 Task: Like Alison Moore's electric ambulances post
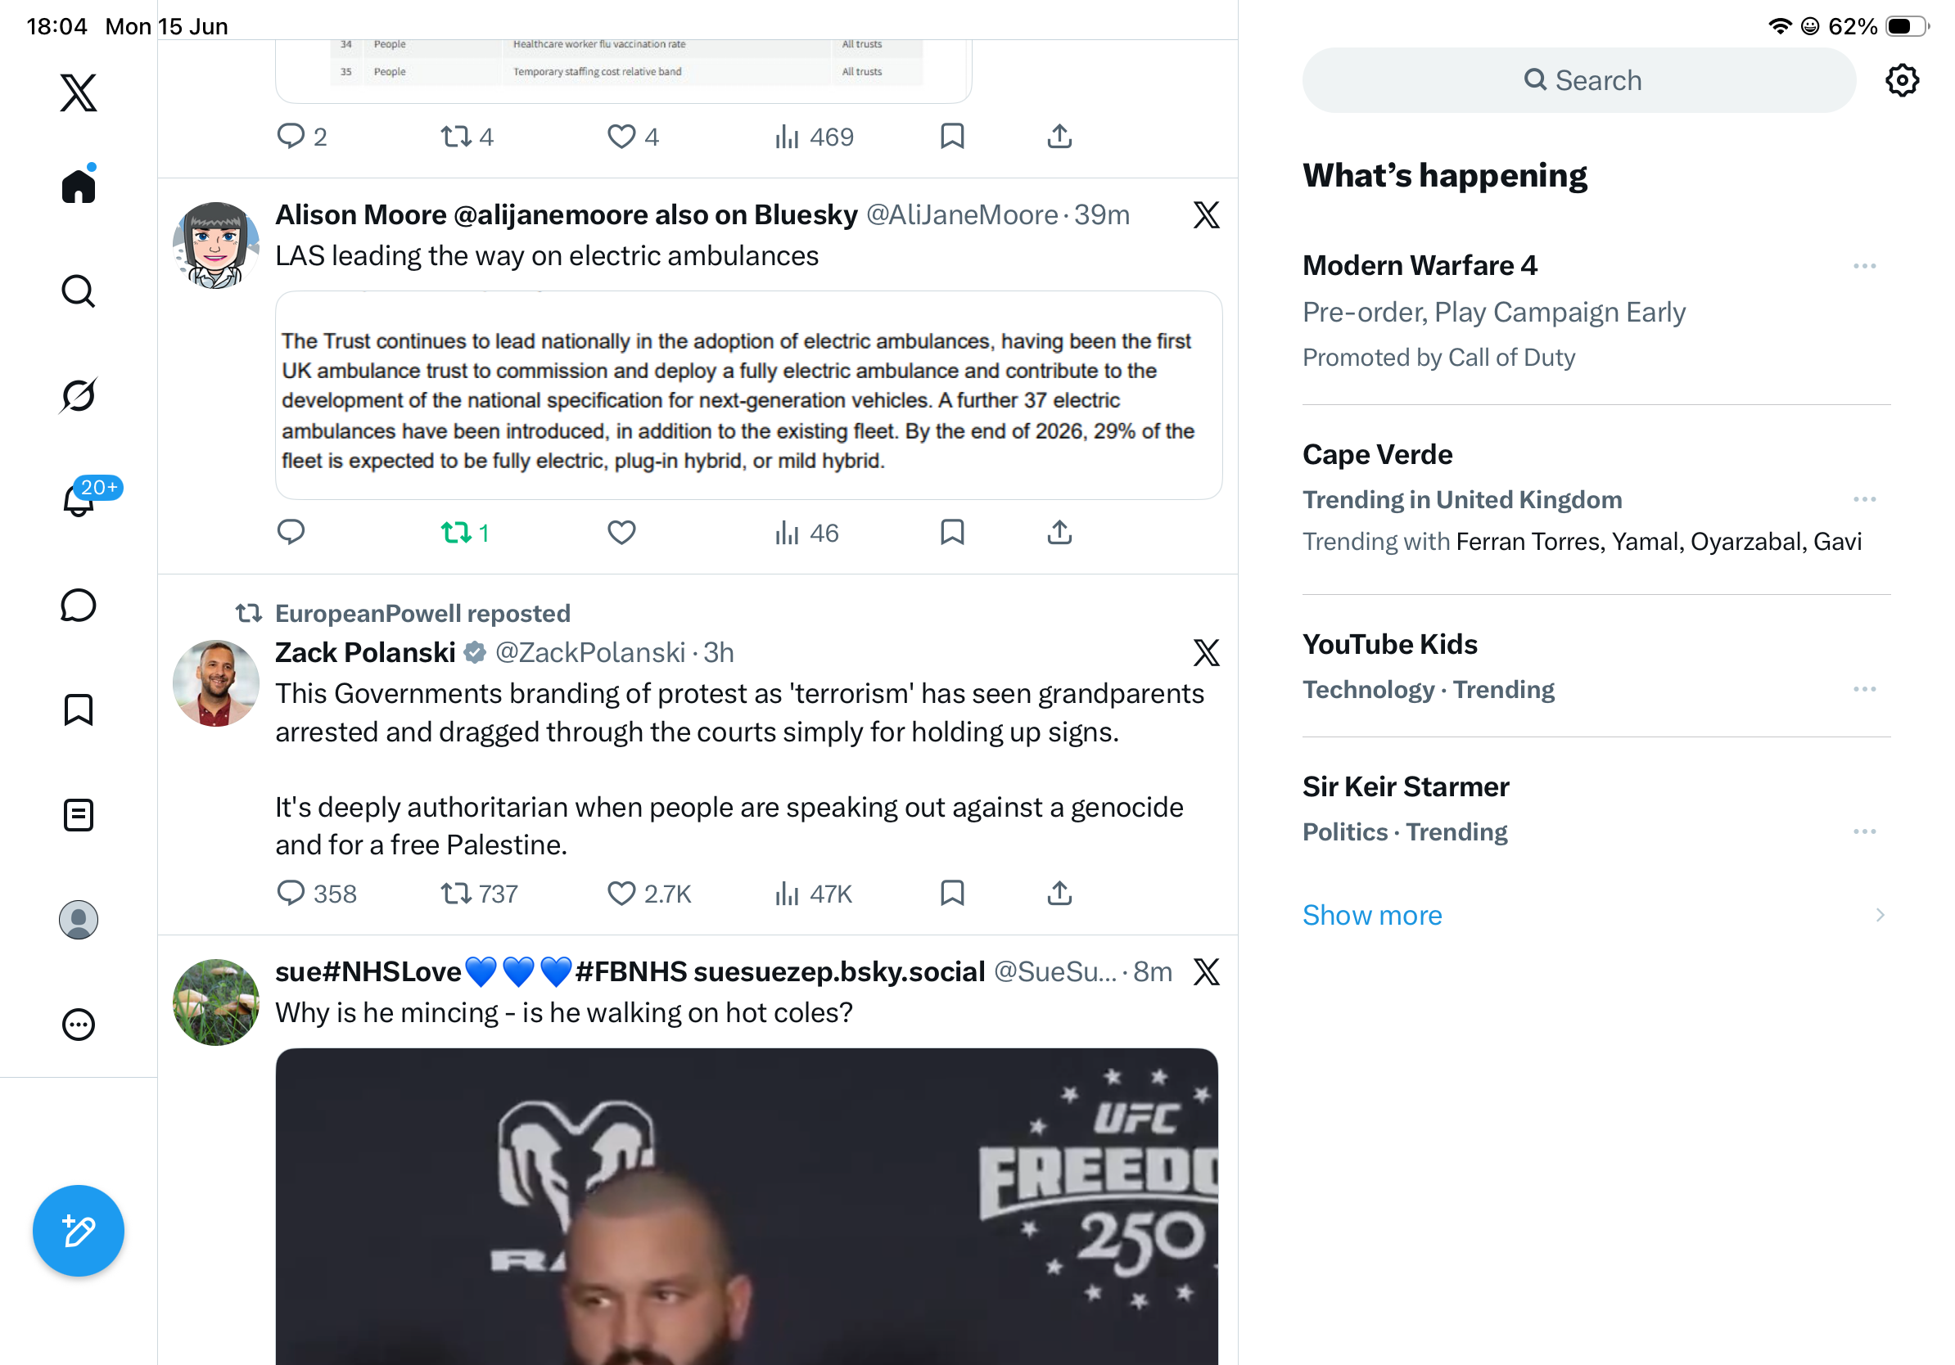(x=621, y=533)
